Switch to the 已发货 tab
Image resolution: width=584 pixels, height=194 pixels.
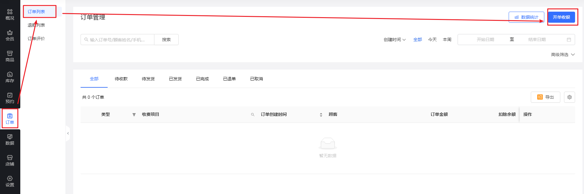coord(175,79)
